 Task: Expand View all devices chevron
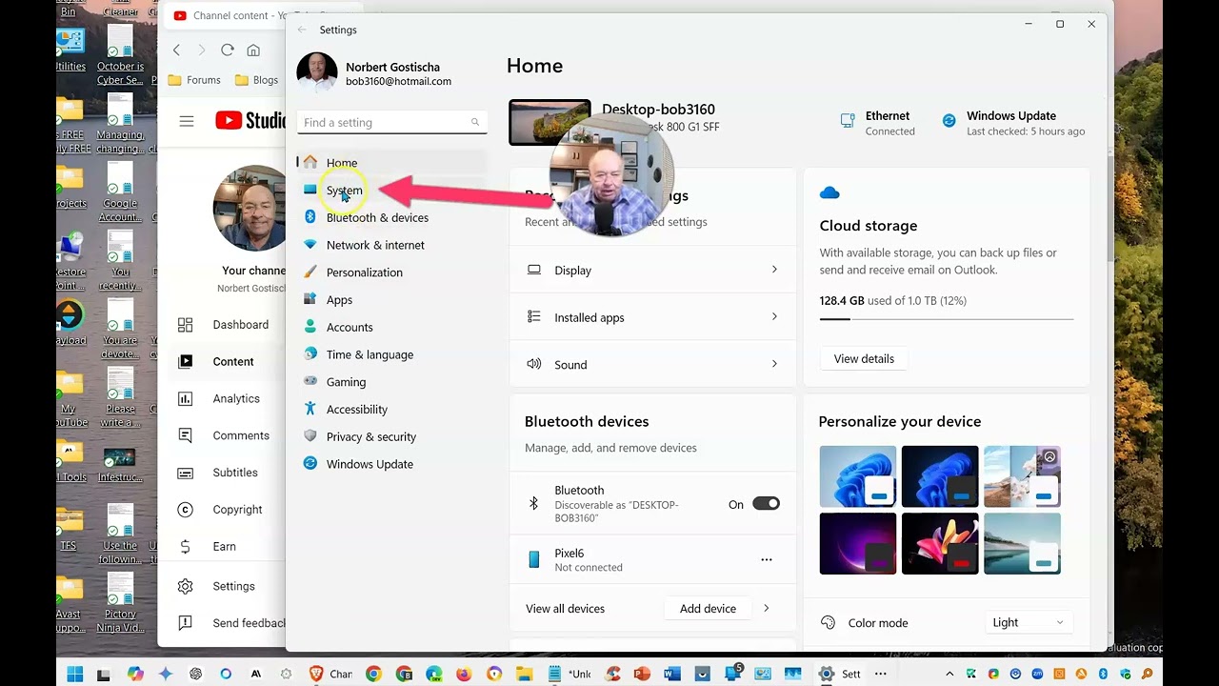click(767, 608)
